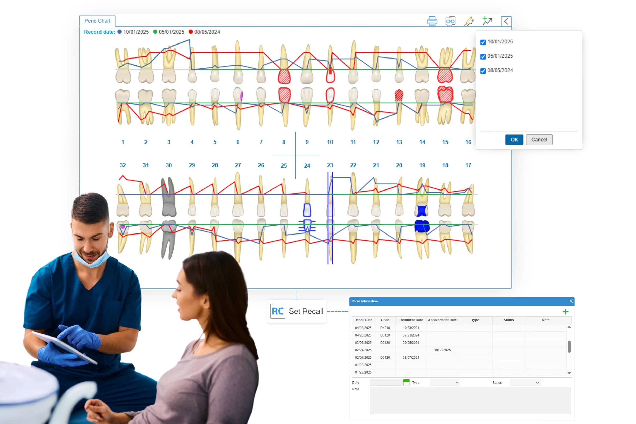
Task: Confirm selected dates with OK
Action: click(x=514, y=140)
